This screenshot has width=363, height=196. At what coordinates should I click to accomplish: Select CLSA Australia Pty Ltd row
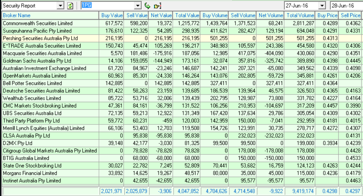(182, 135)
